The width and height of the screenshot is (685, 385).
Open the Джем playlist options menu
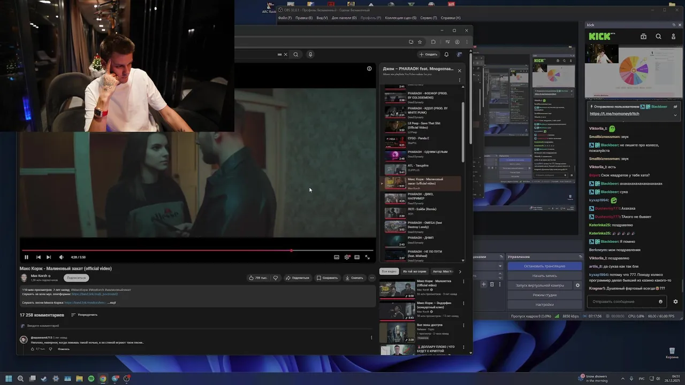[459, 80]
